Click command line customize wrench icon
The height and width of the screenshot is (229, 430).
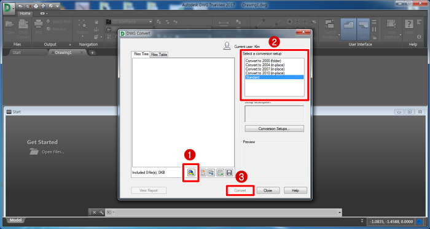(101, 212)
